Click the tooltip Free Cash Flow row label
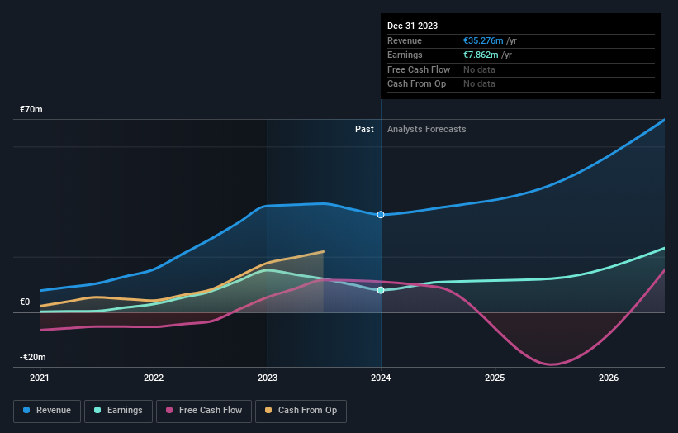678x433 pixels. (x=419, y=69)
